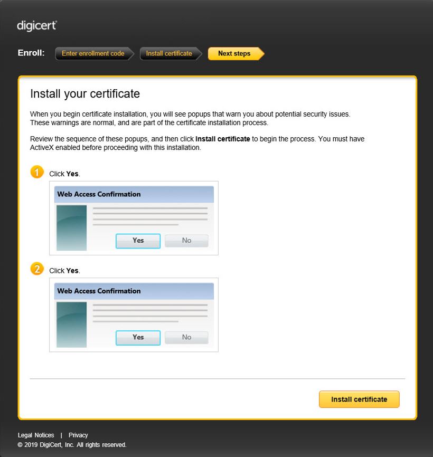This screenshot has height=457, width=433.
Task: Click the second Web Access Confirmation title bar
Action: [134, 291]
